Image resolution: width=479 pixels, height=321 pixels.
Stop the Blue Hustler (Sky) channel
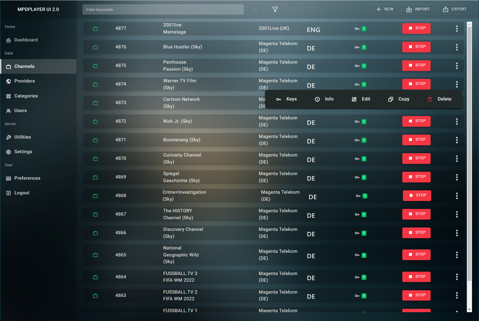click(x=416, y=47)
